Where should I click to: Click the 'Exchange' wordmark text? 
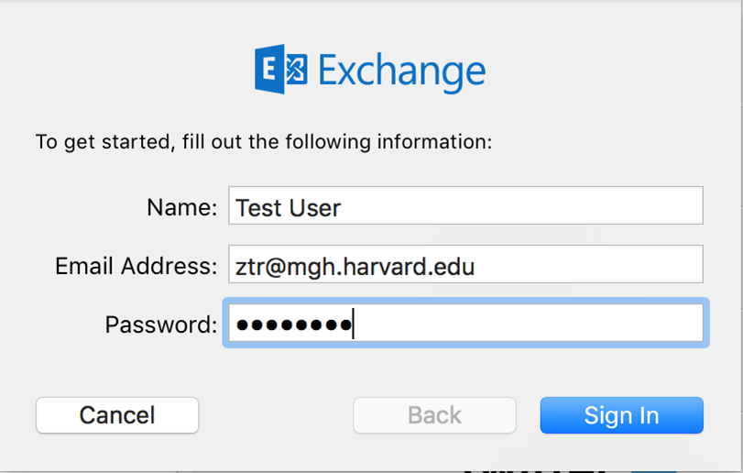click(x=402, y=72)
